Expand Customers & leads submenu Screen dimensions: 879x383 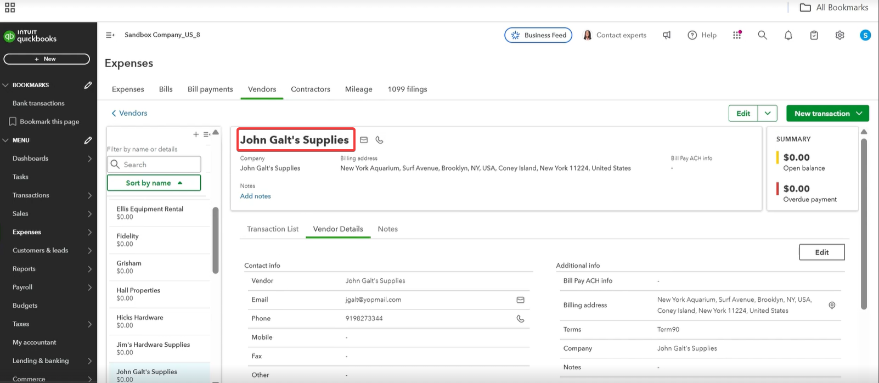tap(89, 250)
